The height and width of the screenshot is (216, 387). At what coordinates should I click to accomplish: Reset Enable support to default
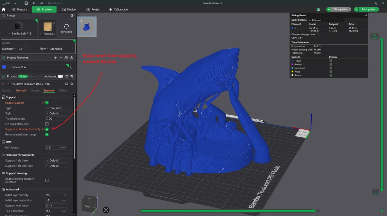(43, 103)
